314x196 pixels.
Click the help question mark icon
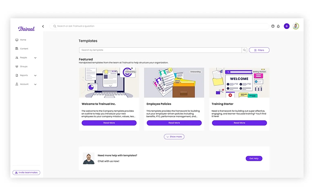point(273,26)
